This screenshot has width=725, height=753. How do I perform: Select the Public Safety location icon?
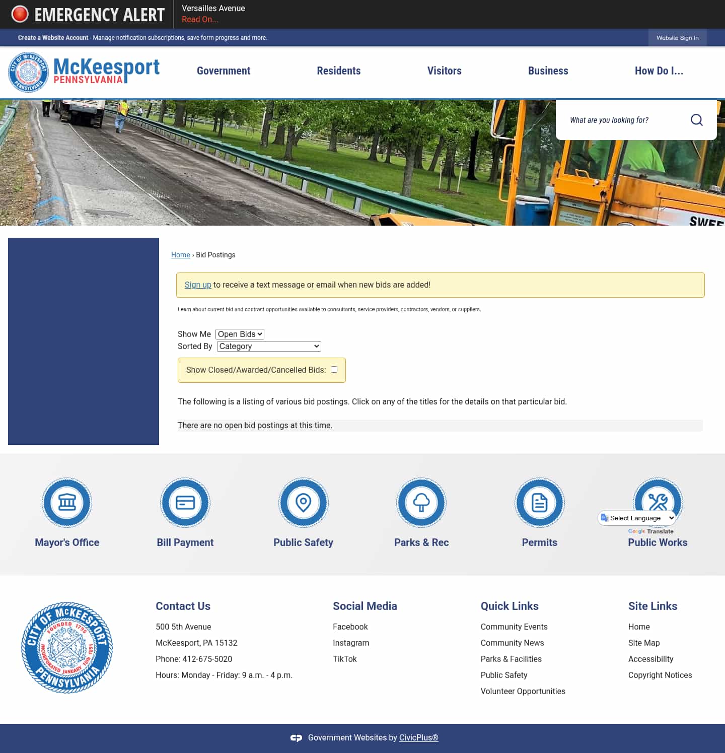pos(303,502)
